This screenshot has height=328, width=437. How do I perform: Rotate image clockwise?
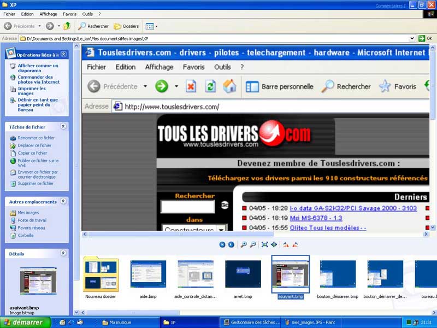point(286,244)
